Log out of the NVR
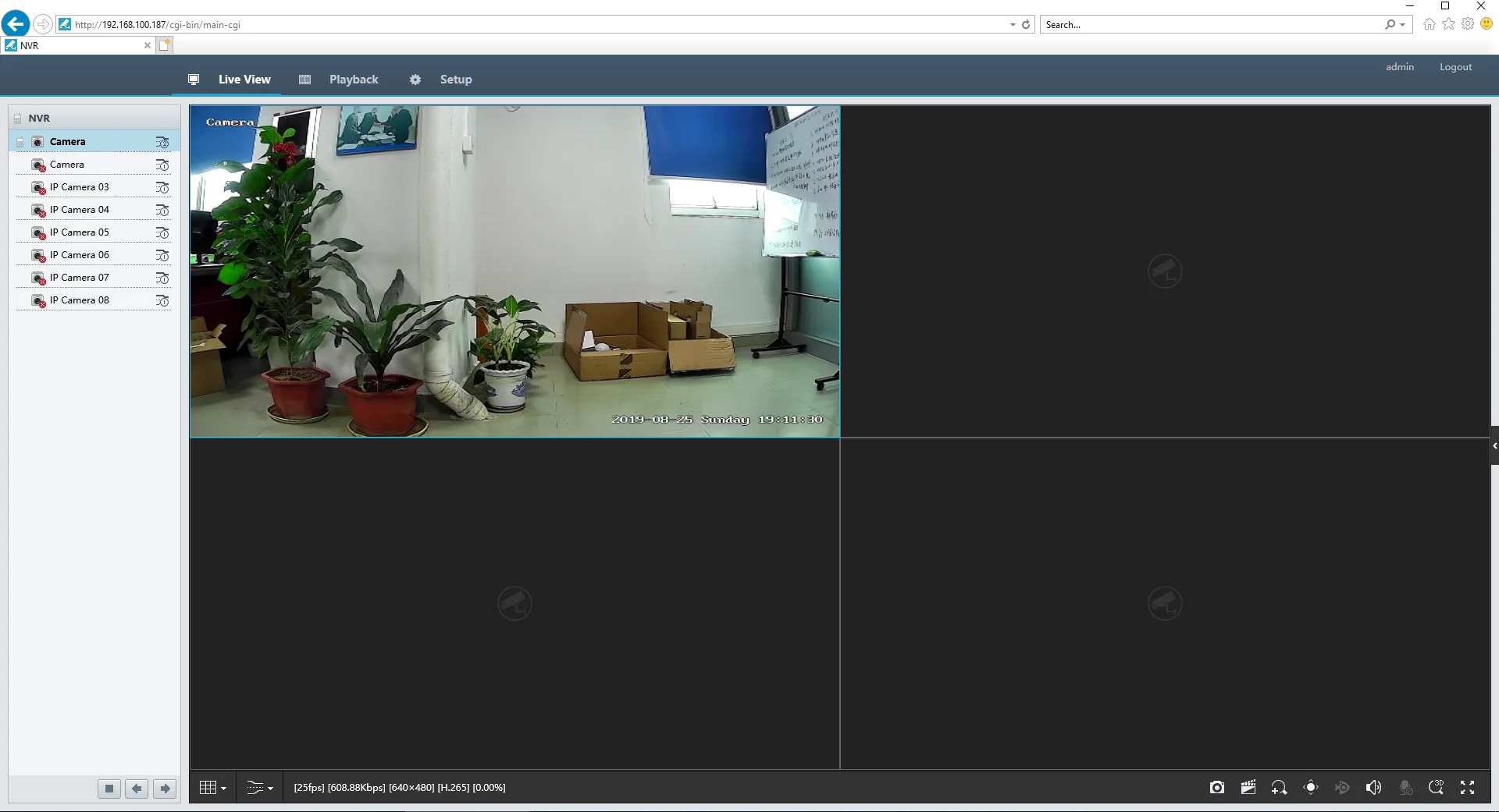Viewport: 1499px width, 812px height. [x=1456, y=67]
